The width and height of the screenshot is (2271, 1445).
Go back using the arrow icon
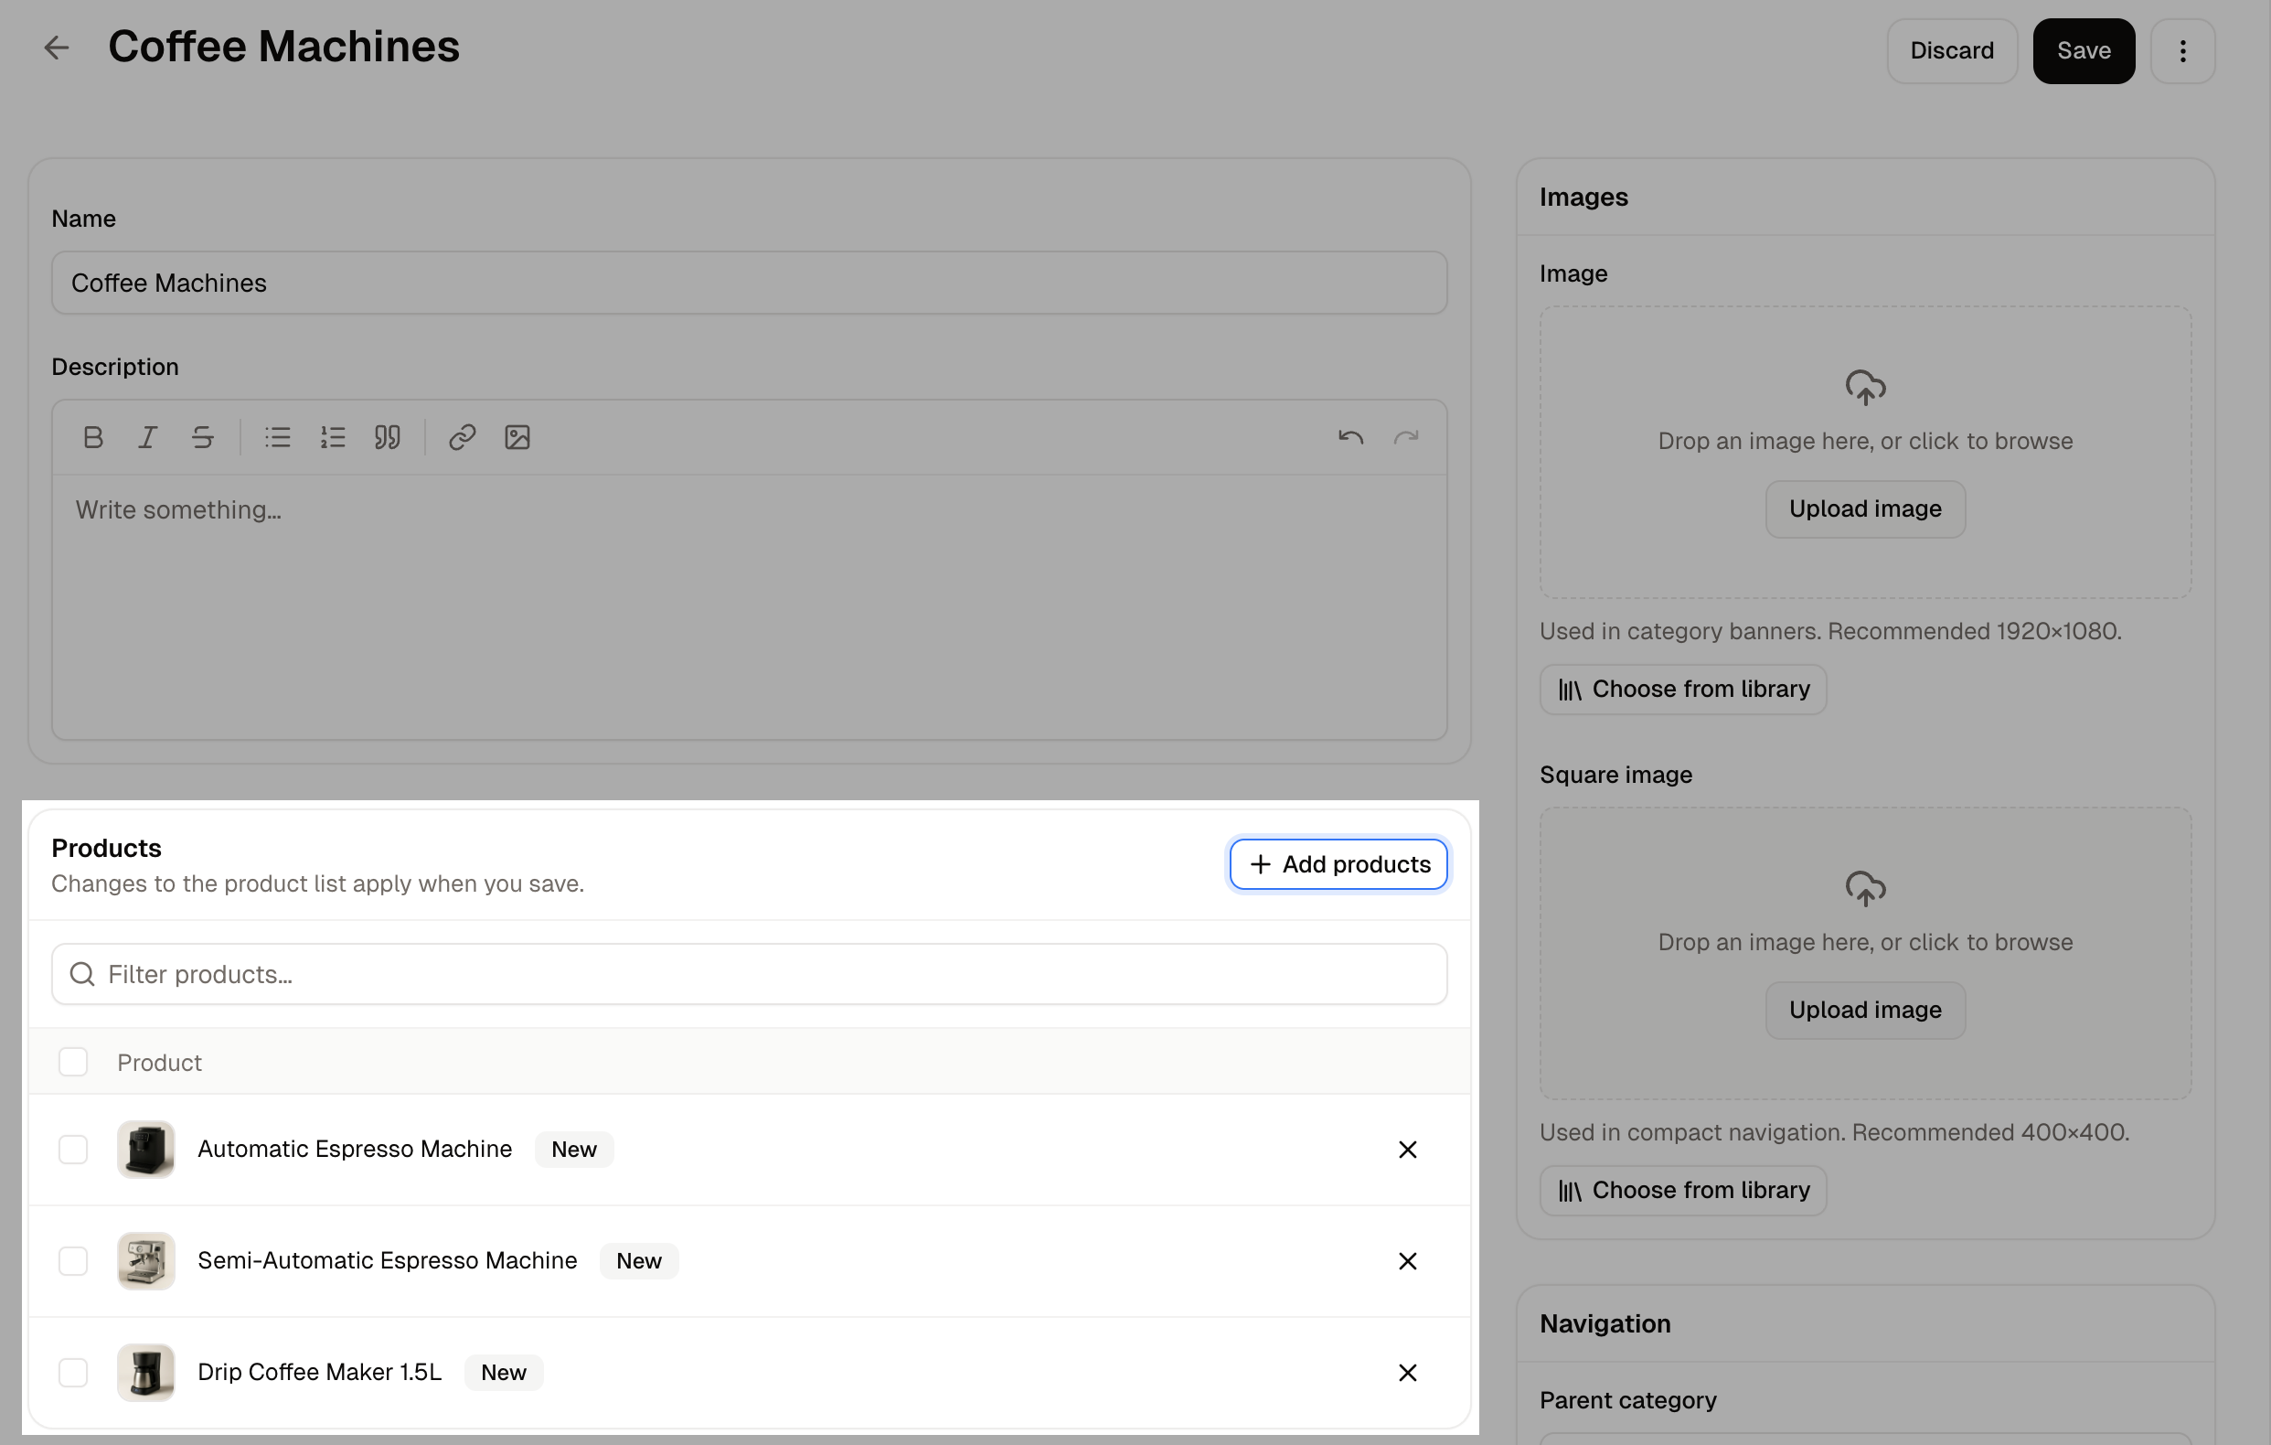tap(57, 48)
